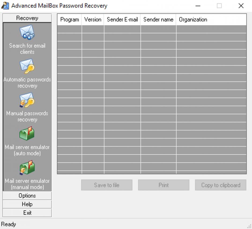Click the Print button
252x229 pixels.
tap(164, 185)
